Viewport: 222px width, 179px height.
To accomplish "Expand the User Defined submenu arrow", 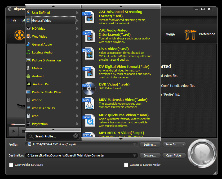I will tap(77, 12).
